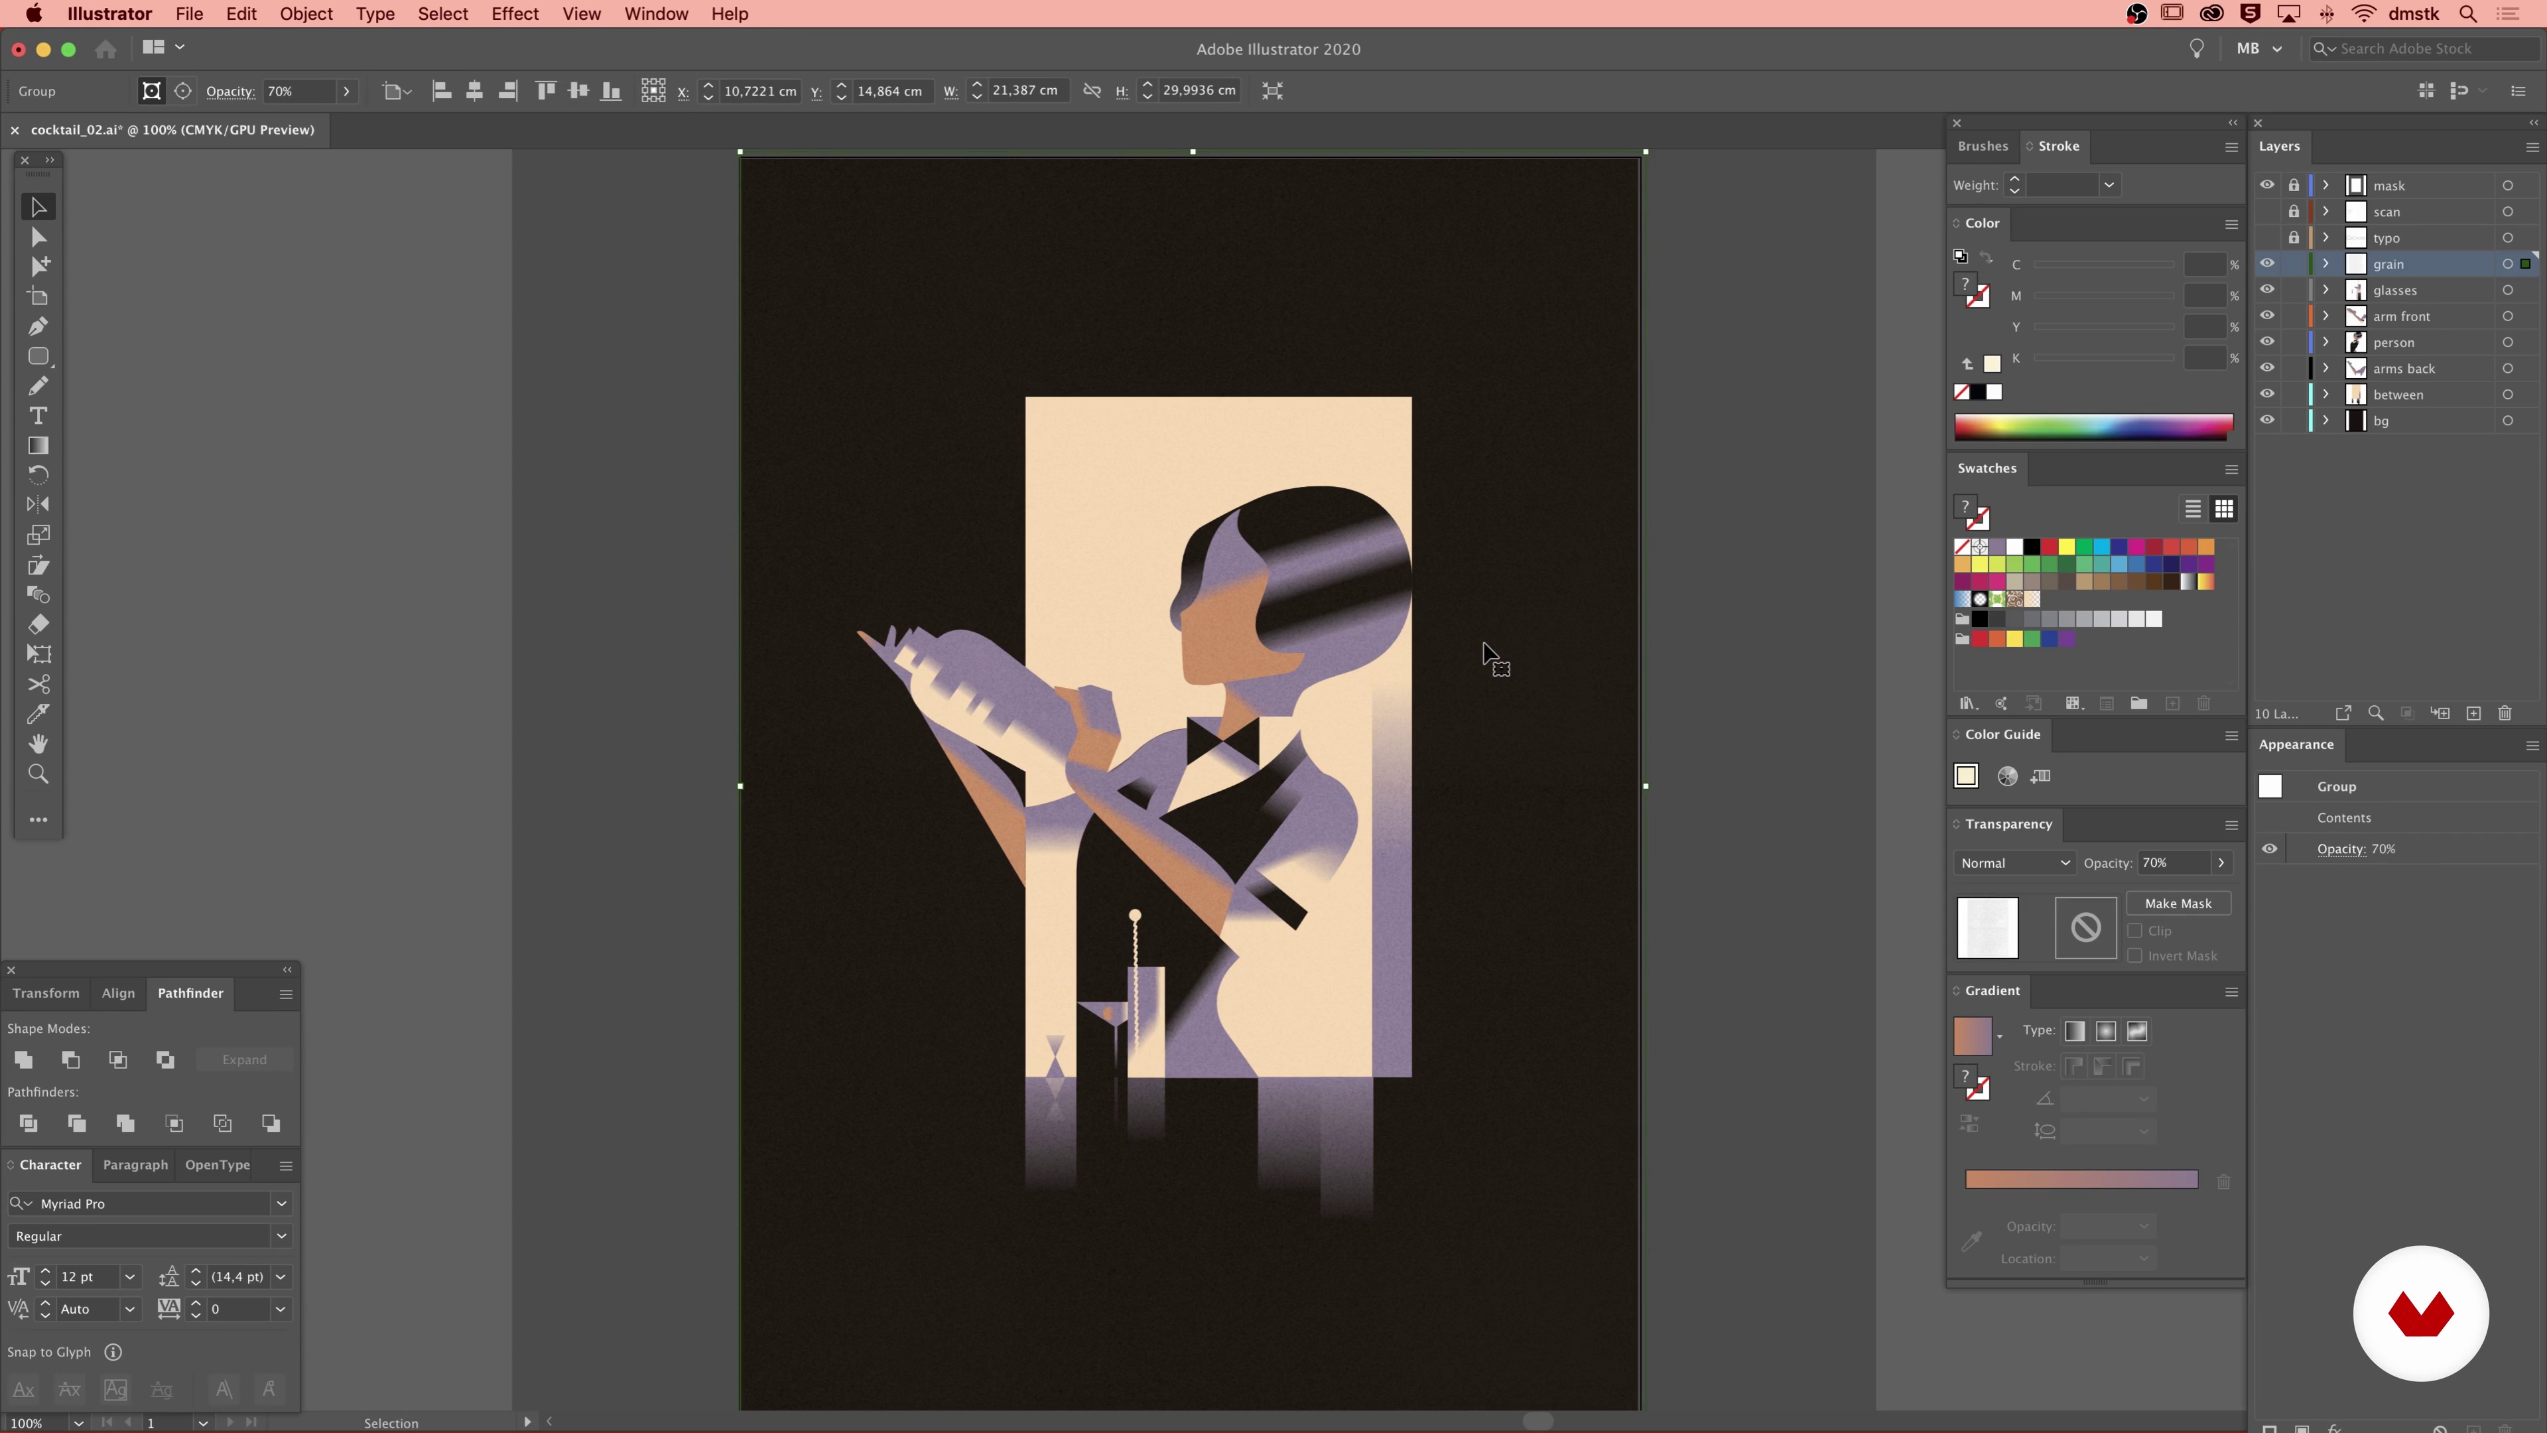Open macOS Spotlight search icon
Viewport: 2547px width, 1433px height.
pyautogui.click(x=2468, y=14)
